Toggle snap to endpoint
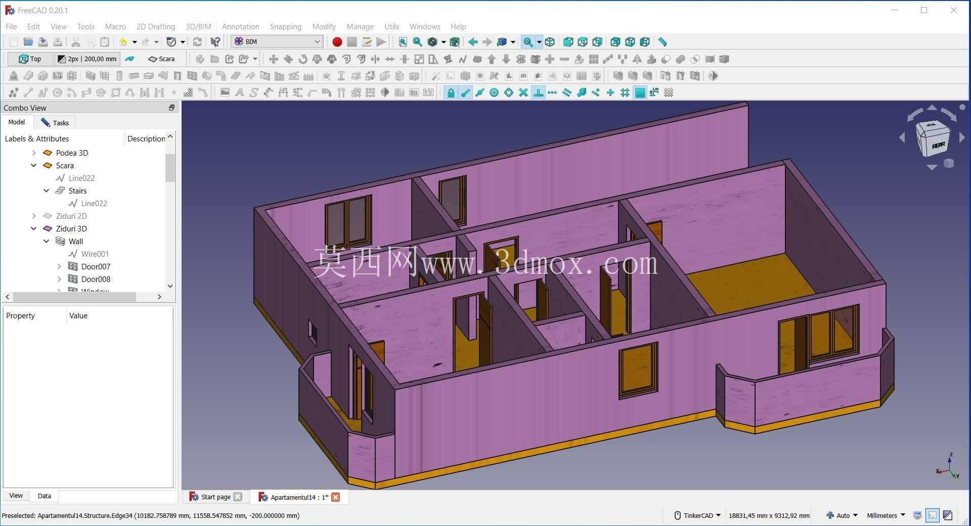The height and width of the screenshot is (526, 971). (x=465, y=92)
